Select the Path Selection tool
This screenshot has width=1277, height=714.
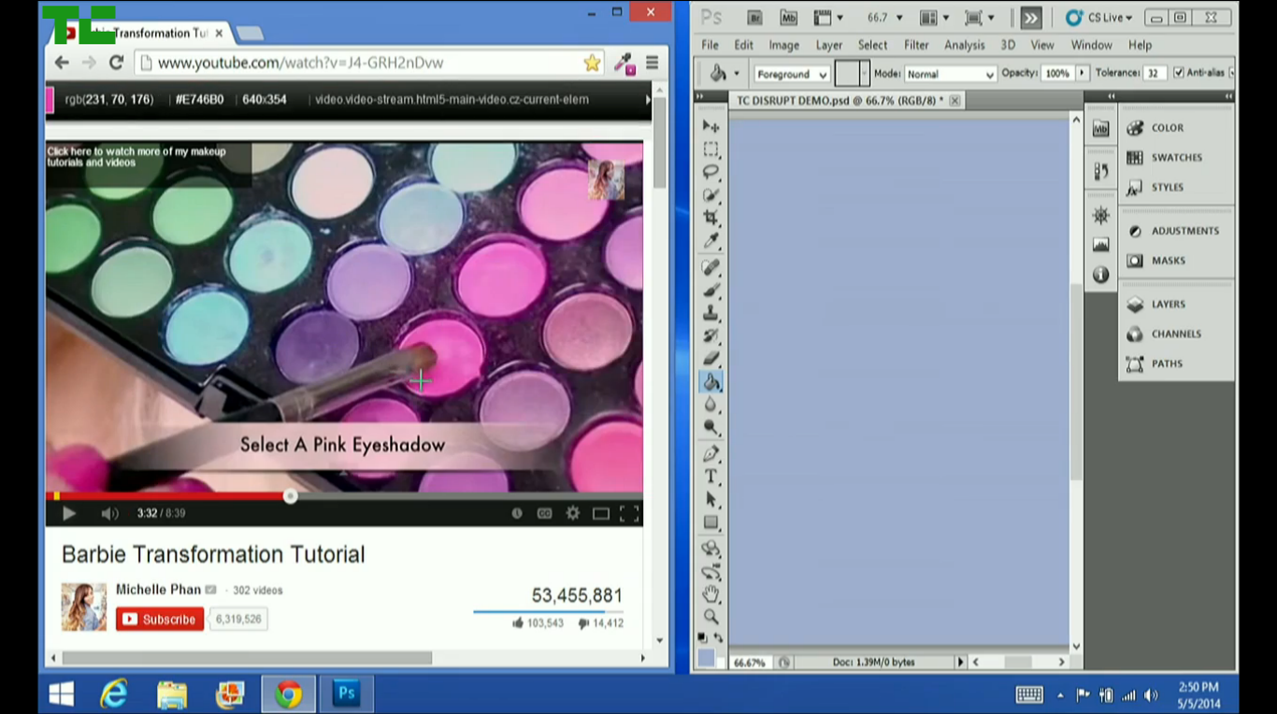711,500
